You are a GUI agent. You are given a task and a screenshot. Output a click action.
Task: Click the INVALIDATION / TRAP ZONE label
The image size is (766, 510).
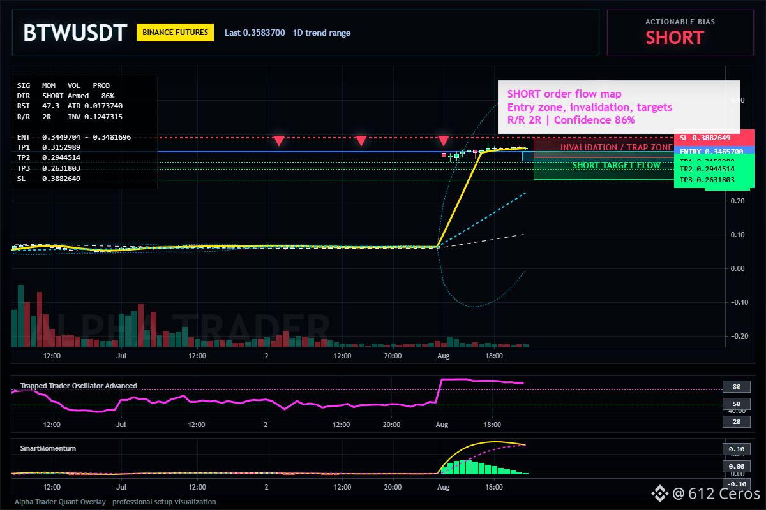[x=616, y=147]
